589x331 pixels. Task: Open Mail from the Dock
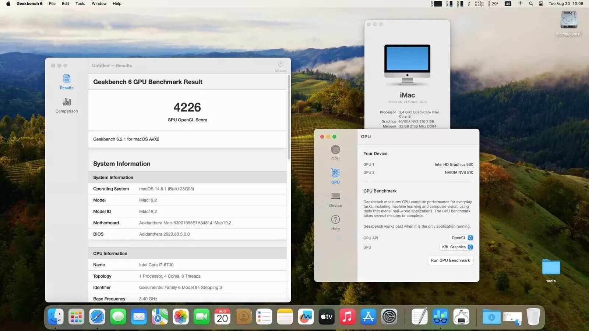(139, 317)
